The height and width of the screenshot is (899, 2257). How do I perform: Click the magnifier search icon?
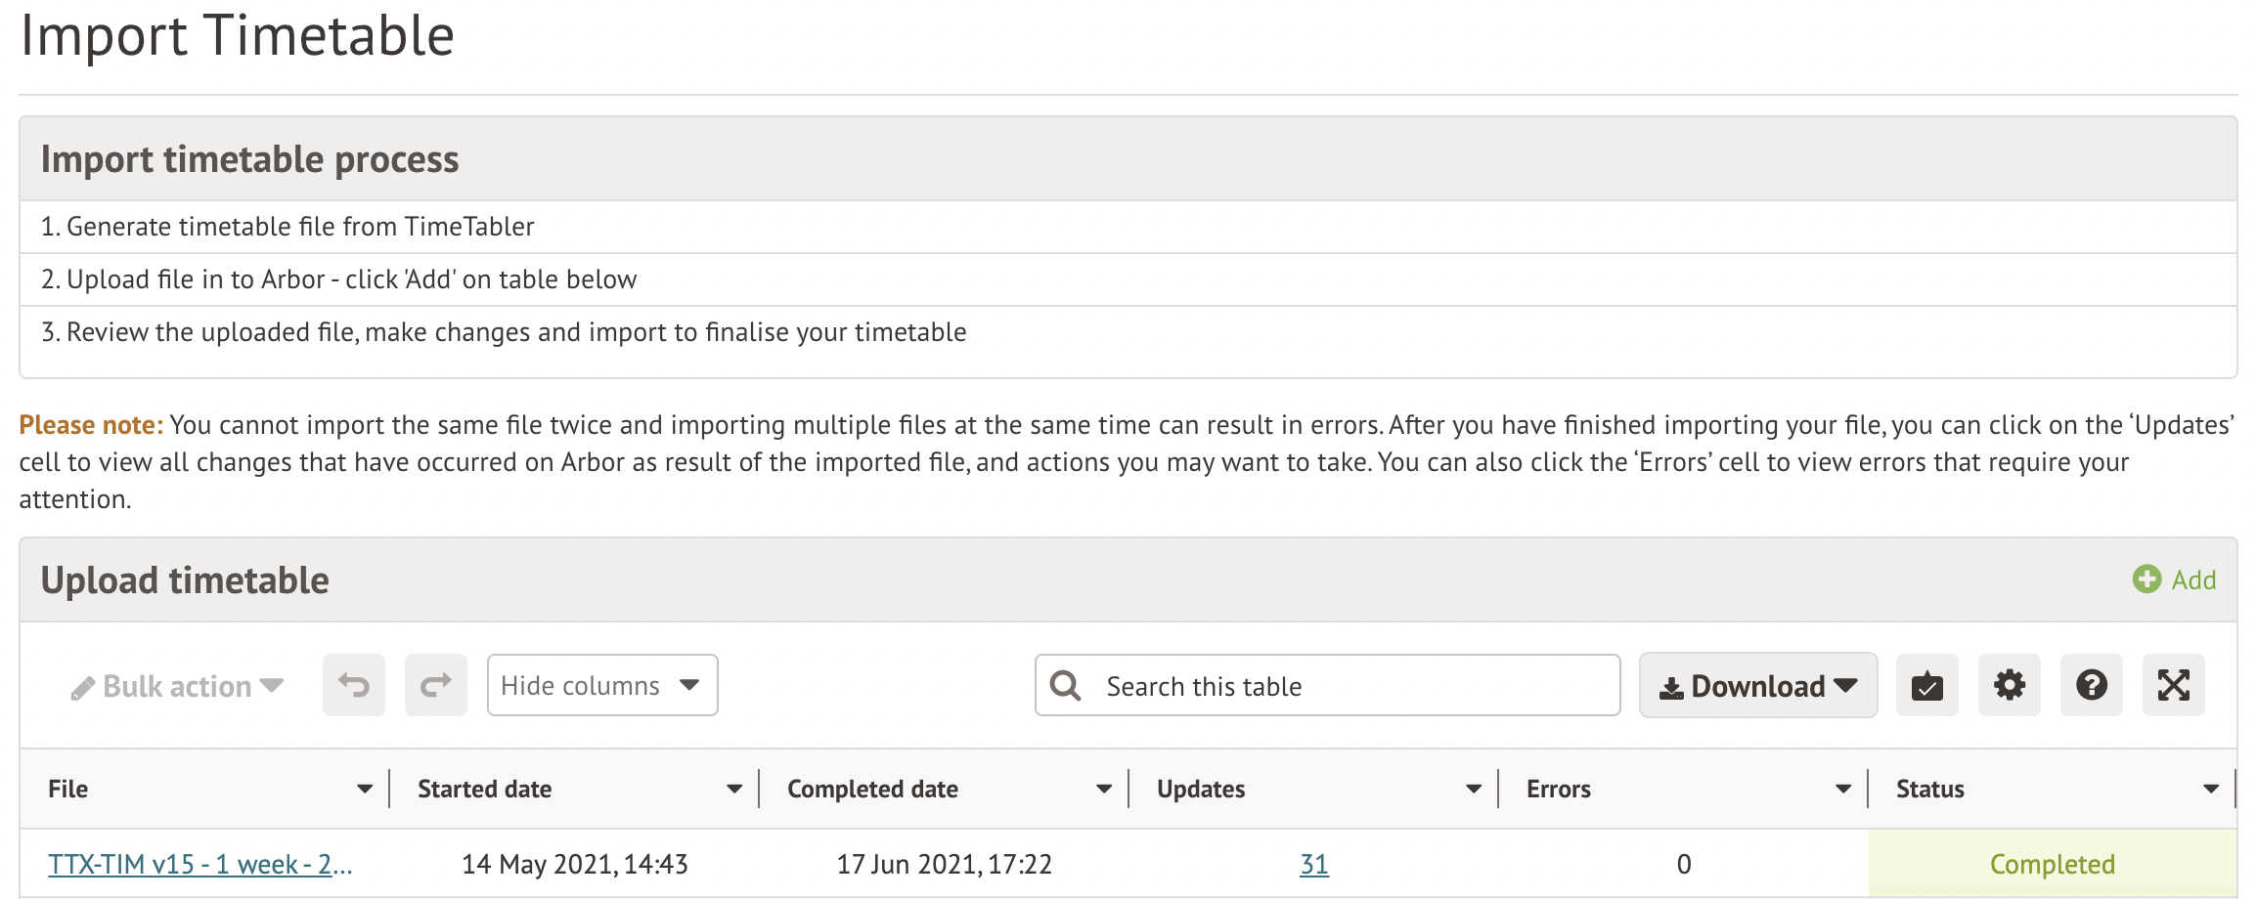pyautogui.click(x=1065, y=686)
